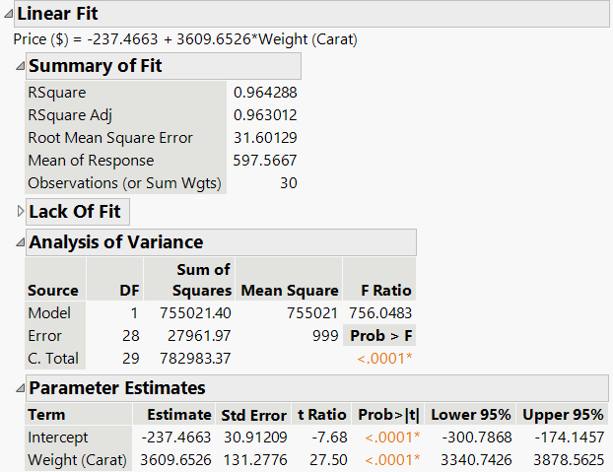Select the Intercept term row

(x=58, y=438)
